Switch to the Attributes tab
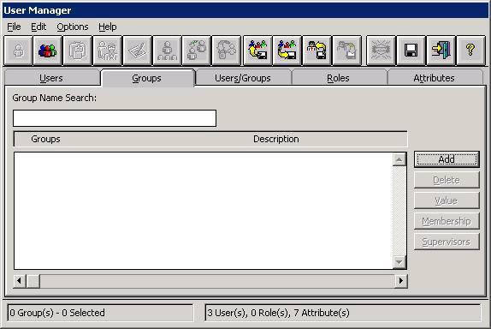 tap(434, 78)
